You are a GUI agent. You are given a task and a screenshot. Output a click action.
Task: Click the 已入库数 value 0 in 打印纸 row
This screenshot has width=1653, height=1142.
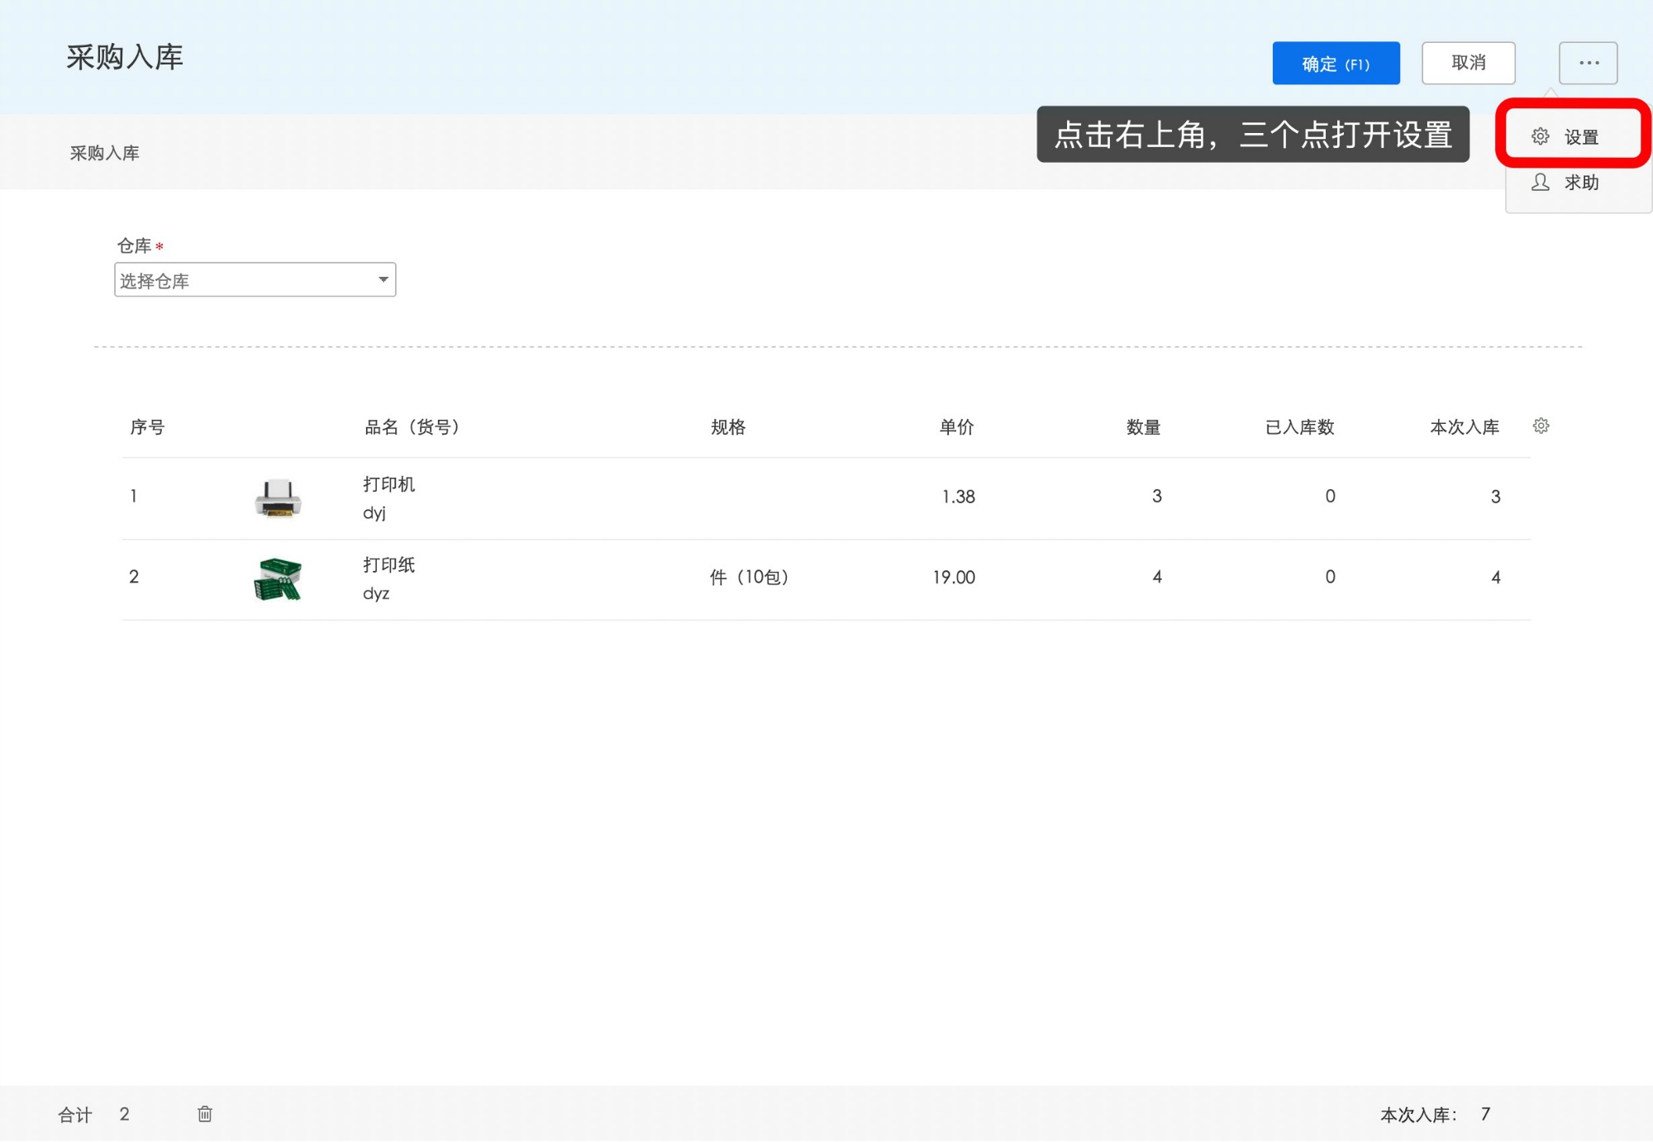[1330, 577]
